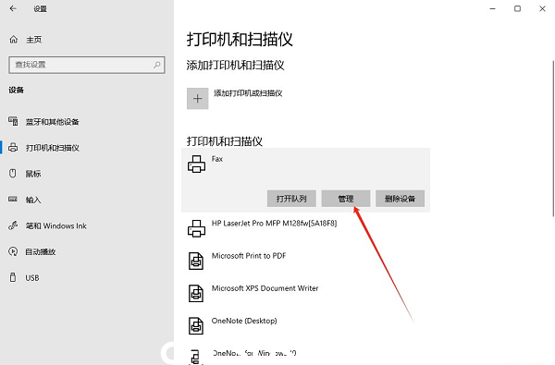555x365 pixels.
Task: Go to 主页 home
Action: [33, 40]
